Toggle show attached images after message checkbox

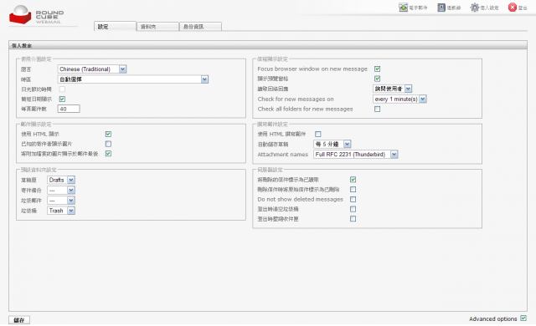108,154
